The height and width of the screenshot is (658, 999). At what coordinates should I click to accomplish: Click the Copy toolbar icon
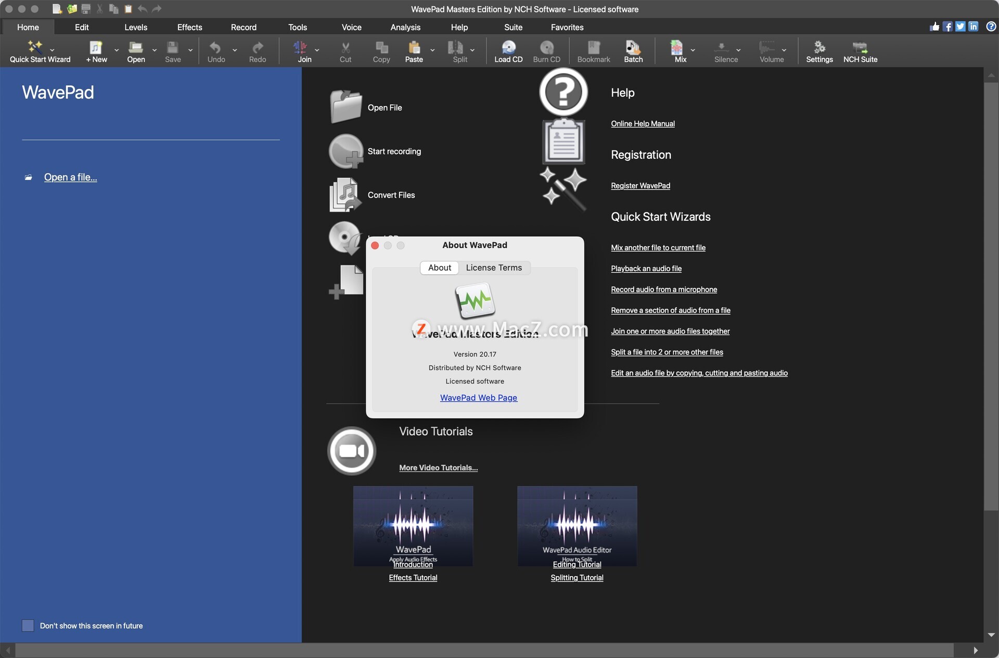pyautogui.click(x=382, y=47)
